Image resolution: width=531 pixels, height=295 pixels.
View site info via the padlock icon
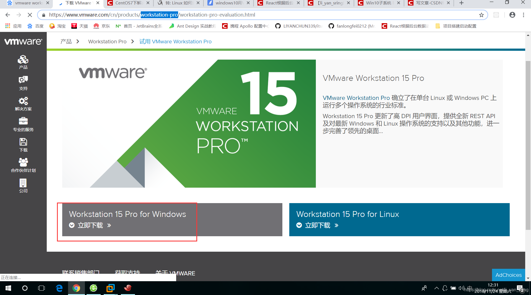pyautogui.click(x=43, y=15)
